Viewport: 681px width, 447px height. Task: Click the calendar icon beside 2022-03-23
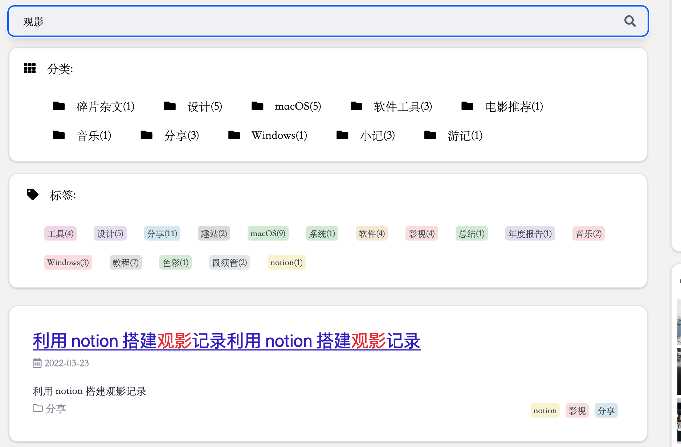pyautogui.click(x=37, y=363)
